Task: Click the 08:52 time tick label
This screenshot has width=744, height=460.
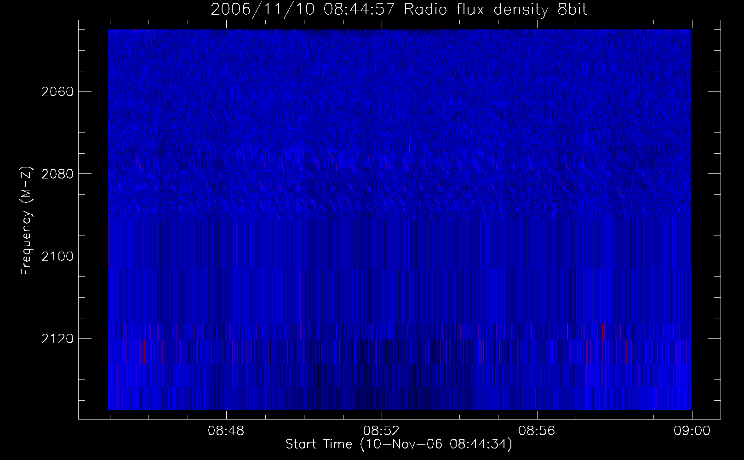Action: click(x=382, y=431)
